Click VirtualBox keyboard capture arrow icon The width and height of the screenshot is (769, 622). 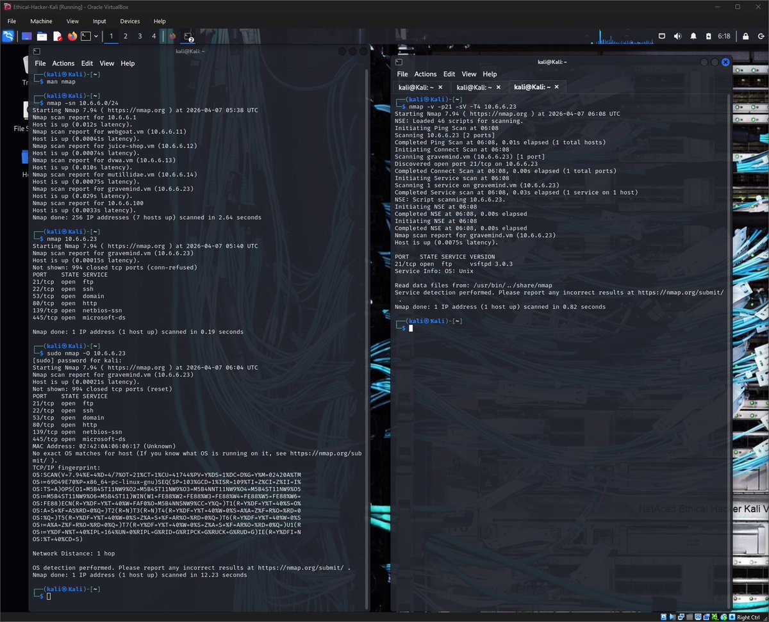732,617
